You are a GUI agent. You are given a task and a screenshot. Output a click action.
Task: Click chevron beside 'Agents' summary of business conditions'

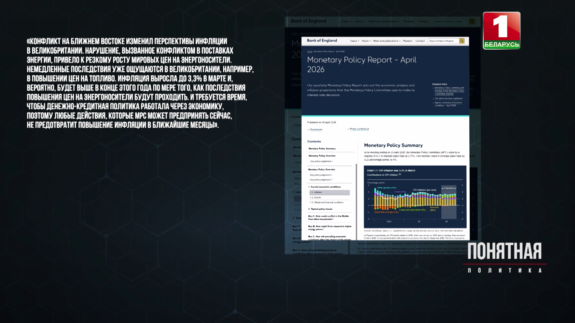(433, 103)
